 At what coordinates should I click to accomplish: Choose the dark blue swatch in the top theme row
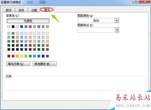point(22,27)
